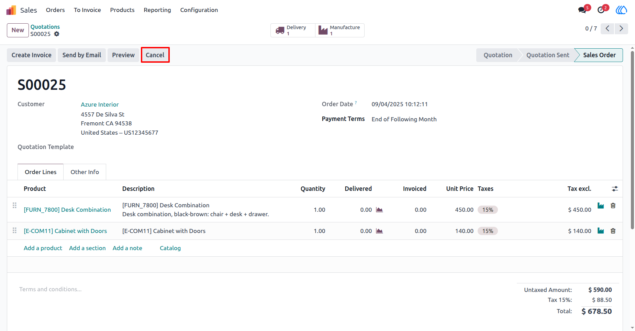The image size is (635, 331).
Task: Open the Sales app home icon
Action: (11, 10)
